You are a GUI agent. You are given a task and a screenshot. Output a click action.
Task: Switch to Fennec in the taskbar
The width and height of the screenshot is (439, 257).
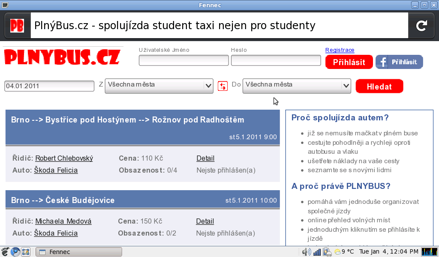point(79,252)
